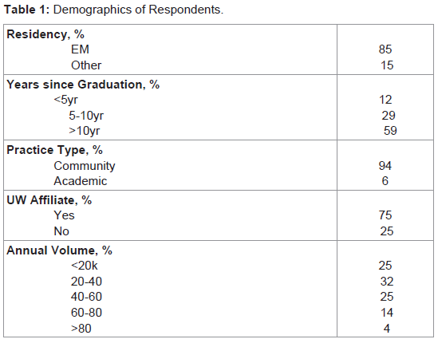The image size is (438, 343).
Task: Select the UW Affiliate, % heading
Action: [49, 200]
